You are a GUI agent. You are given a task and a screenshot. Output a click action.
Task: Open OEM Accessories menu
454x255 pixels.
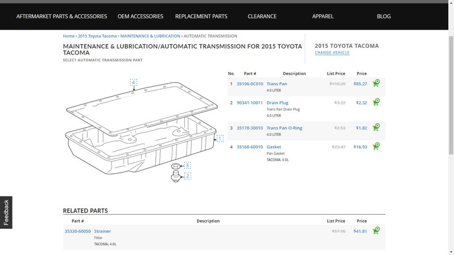coord(141,16)
